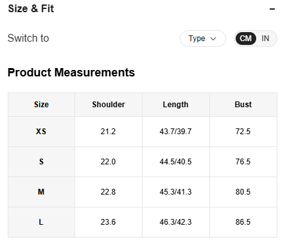Click the S bust value 76.5
The height and width of the screenshot is (244, 296).
(243, 162)
